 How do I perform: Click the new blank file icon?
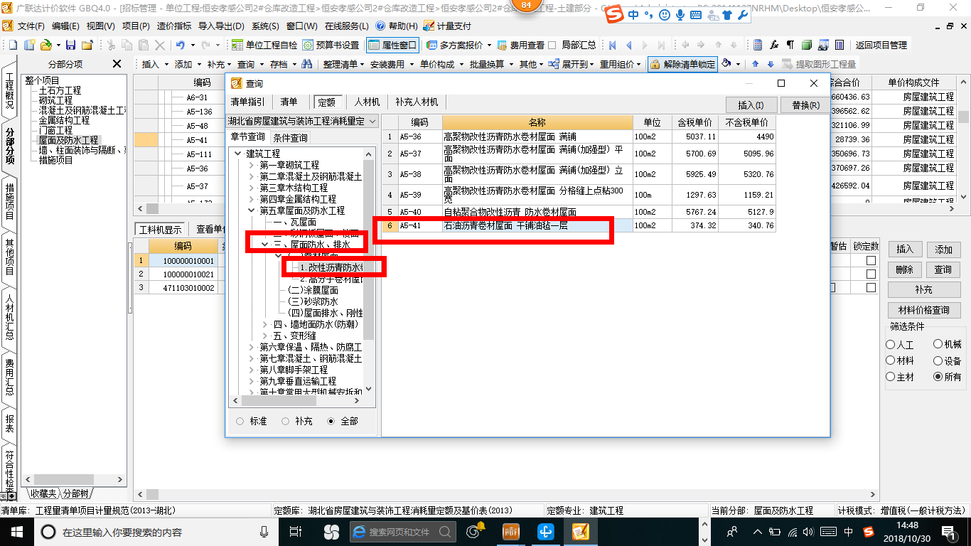pos(14,45)
